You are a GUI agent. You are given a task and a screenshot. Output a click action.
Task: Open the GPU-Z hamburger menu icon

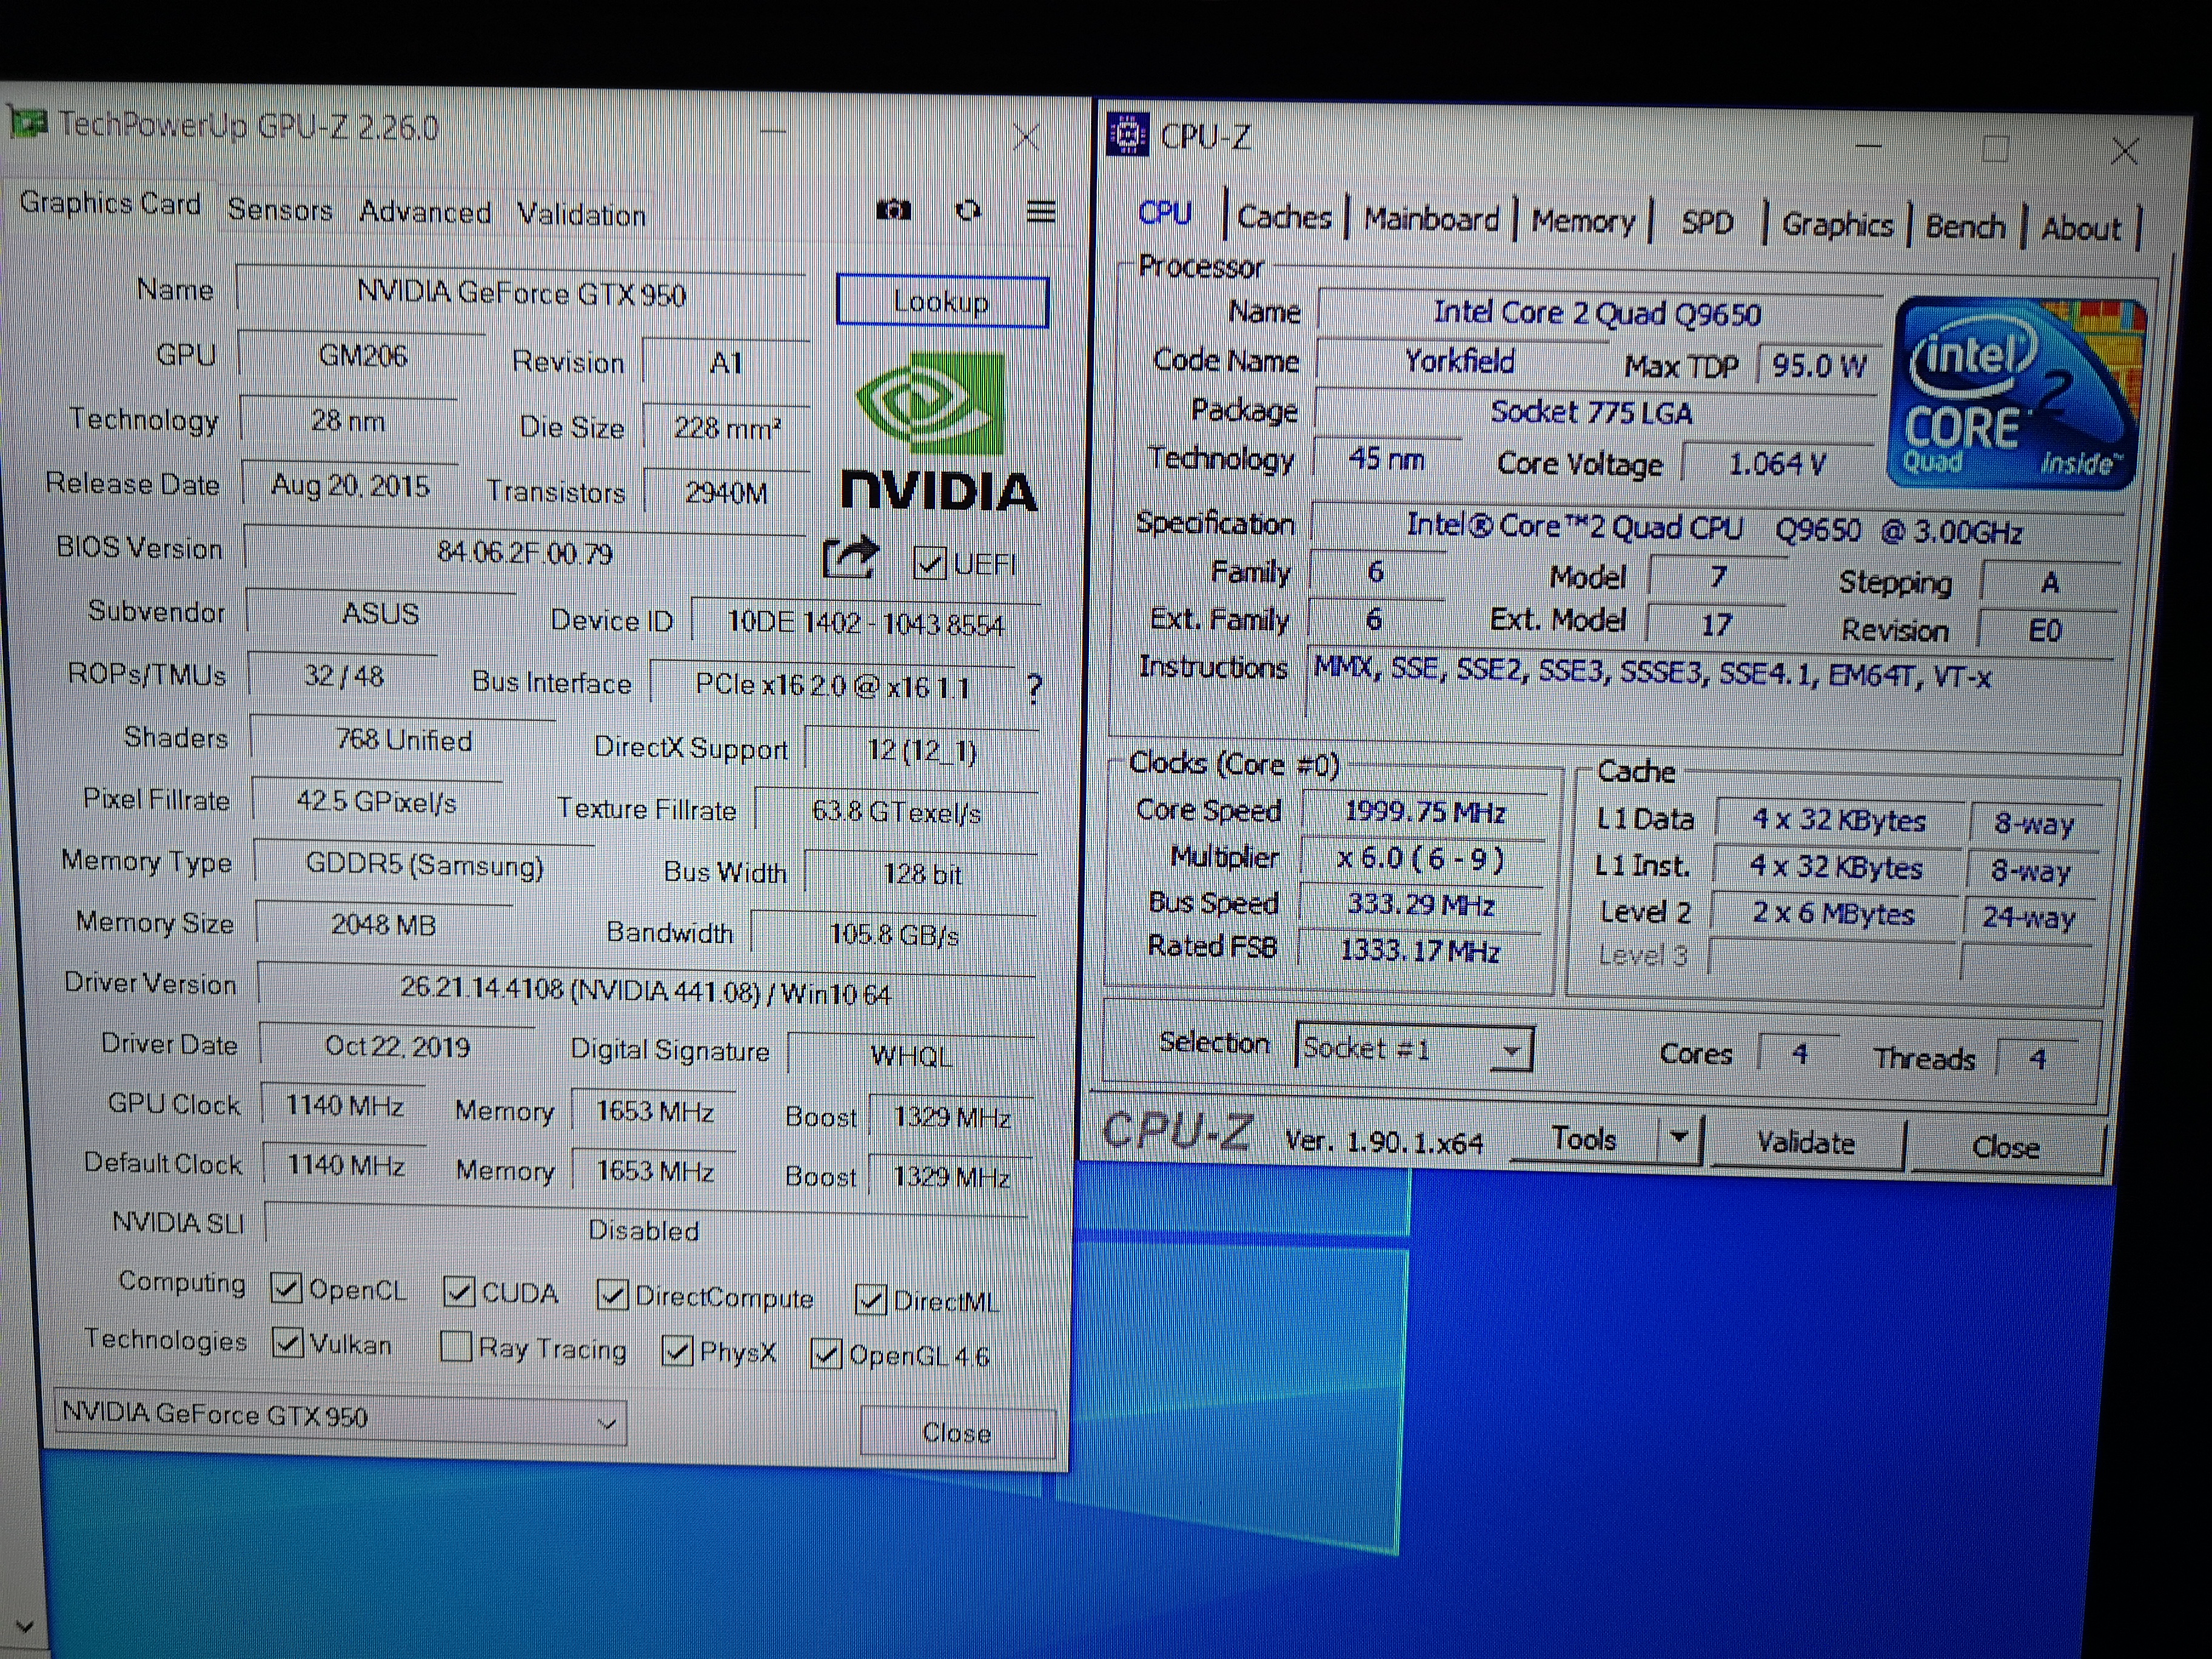tap(1041, 211)
